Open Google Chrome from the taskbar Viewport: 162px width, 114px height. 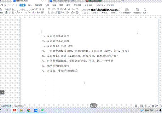pos(29,110)
